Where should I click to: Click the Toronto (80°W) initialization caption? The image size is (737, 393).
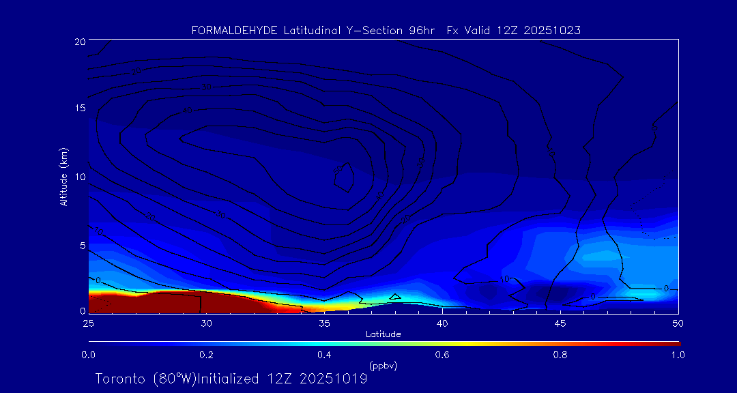coord(231,379)
